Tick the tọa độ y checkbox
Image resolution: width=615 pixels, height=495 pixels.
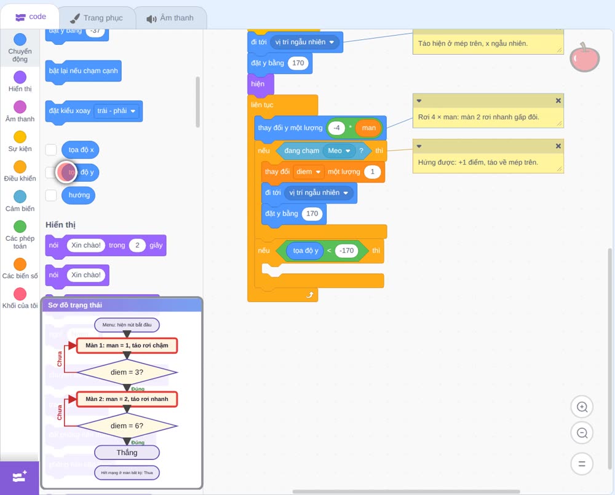click(51, 173)
